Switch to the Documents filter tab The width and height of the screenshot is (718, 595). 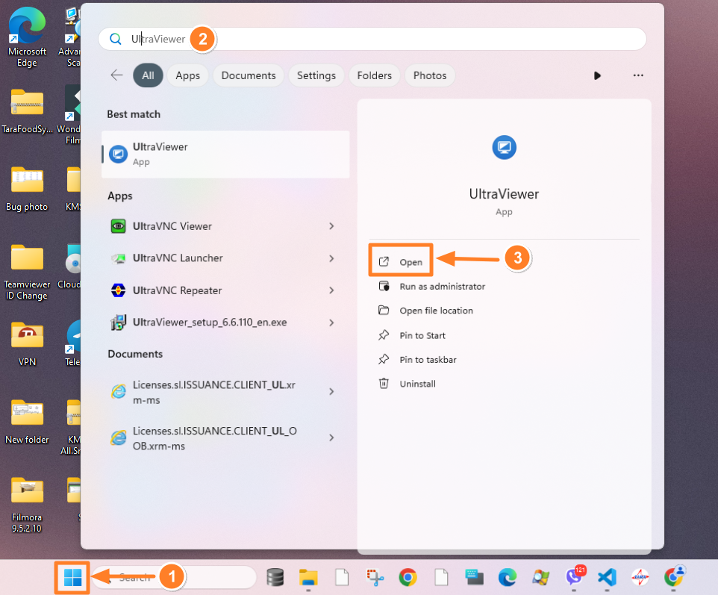pyautogui.click(x=249, y=75)
